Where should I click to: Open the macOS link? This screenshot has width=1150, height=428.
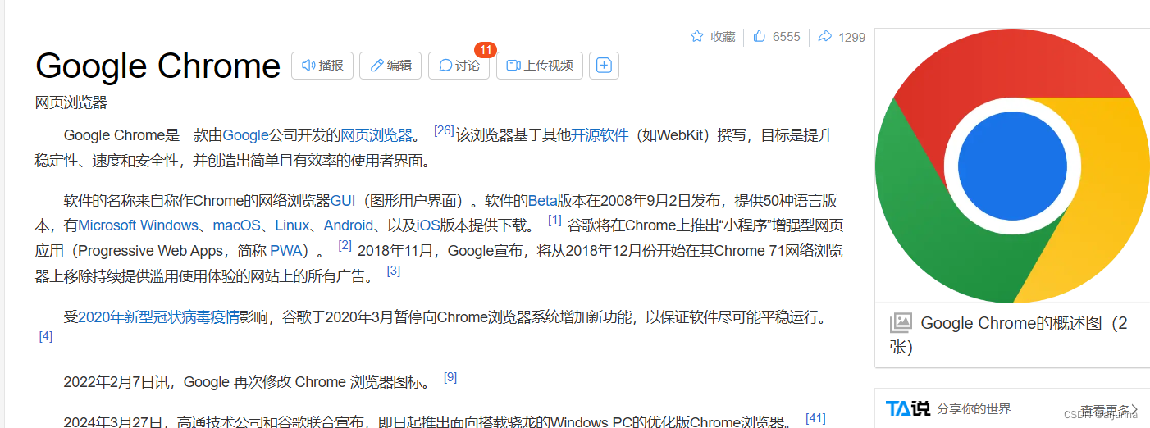point(237,225)
